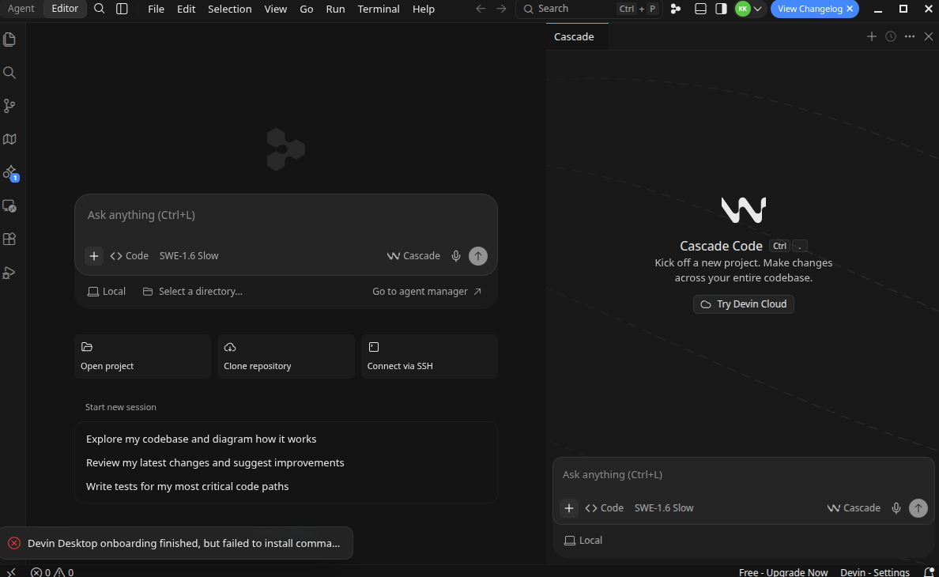Click Connect via SSH card
This screenshot has width=939, height=577.
pos(429,356)
